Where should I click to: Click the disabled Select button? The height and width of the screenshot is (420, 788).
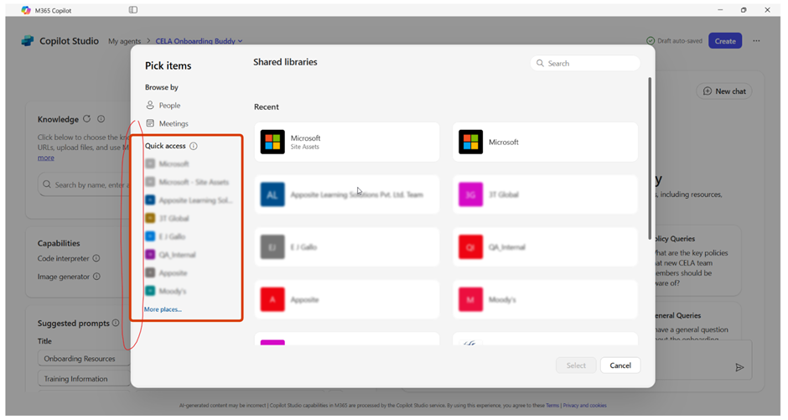[576, 366]
